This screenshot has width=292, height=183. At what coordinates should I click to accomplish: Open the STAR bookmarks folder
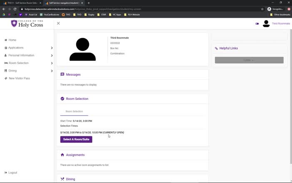[x=101, y=15]
